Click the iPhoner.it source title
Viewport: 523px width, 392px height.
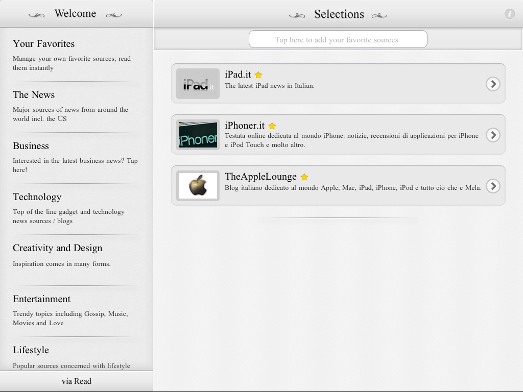[245, 126]
